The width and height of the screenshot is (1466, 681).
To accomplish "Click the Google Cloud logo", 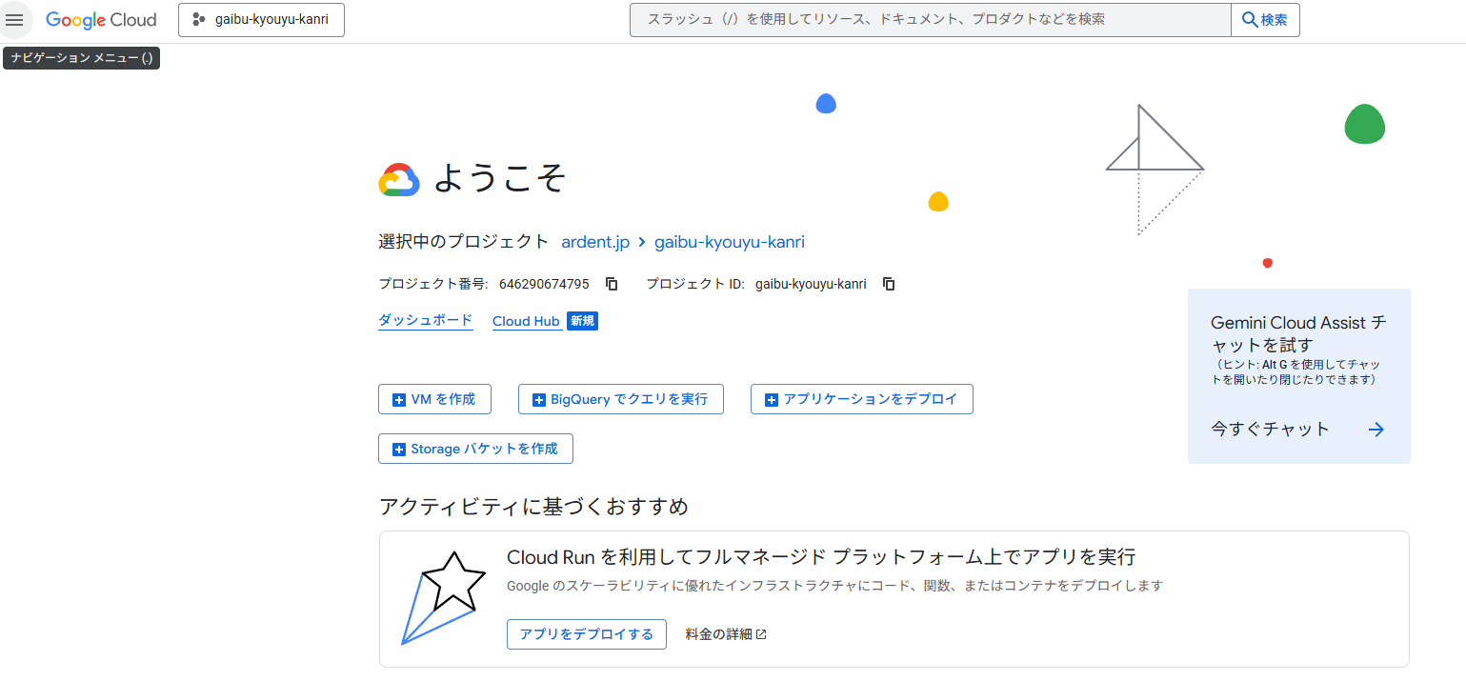I will (x=101, y=20).
